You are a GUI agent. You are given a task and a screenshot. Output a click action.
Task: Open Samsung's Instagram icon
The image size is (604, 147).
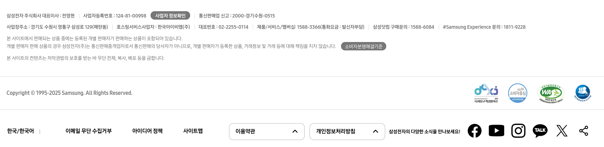[518, 131]
